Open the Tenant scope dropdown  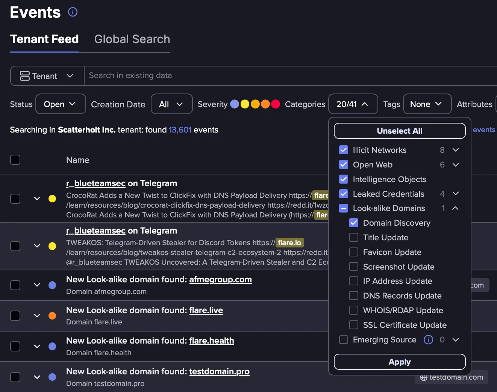tap(47, 76)
